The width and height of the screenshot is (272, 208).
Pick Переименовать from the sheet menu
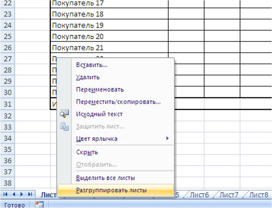tap(100, 90)
